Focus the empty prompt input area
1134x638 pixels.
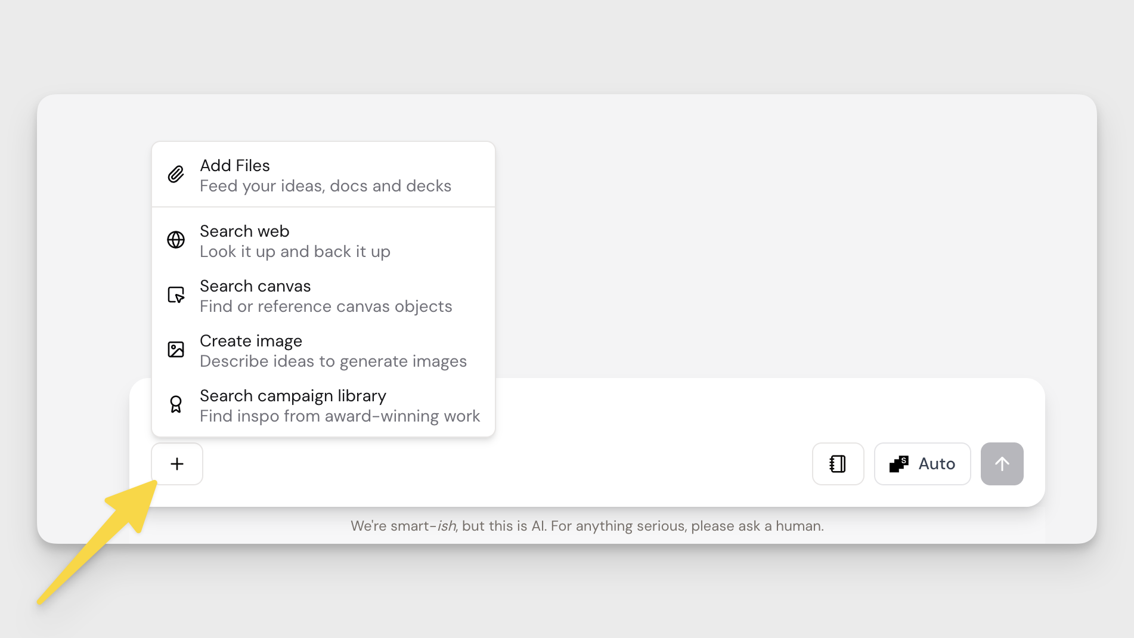click(715, 411)
